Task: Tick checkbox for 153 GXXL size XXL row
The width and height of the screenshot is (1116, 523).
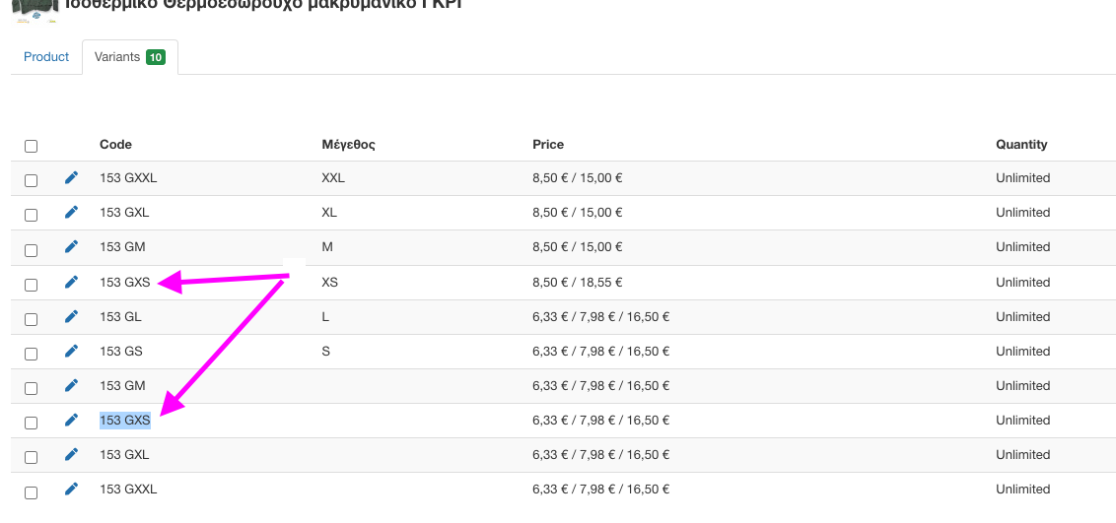Action: pos(32,180)
